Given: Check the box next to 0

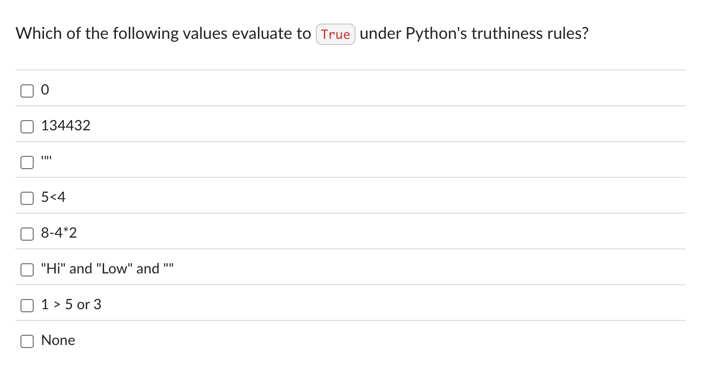Looking at the screenshot, I should point(27,90).
